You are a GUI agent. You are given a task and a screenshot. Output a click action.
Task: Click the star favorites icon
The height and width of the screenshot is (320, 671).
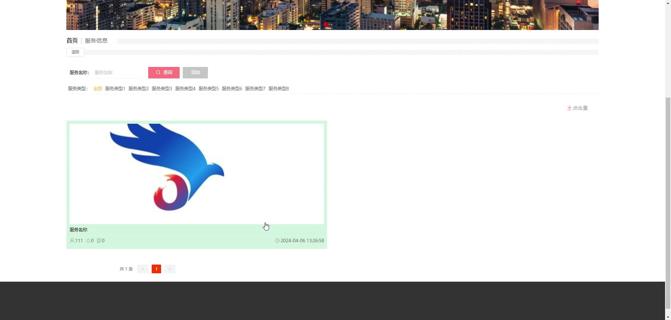click(88, 241)
